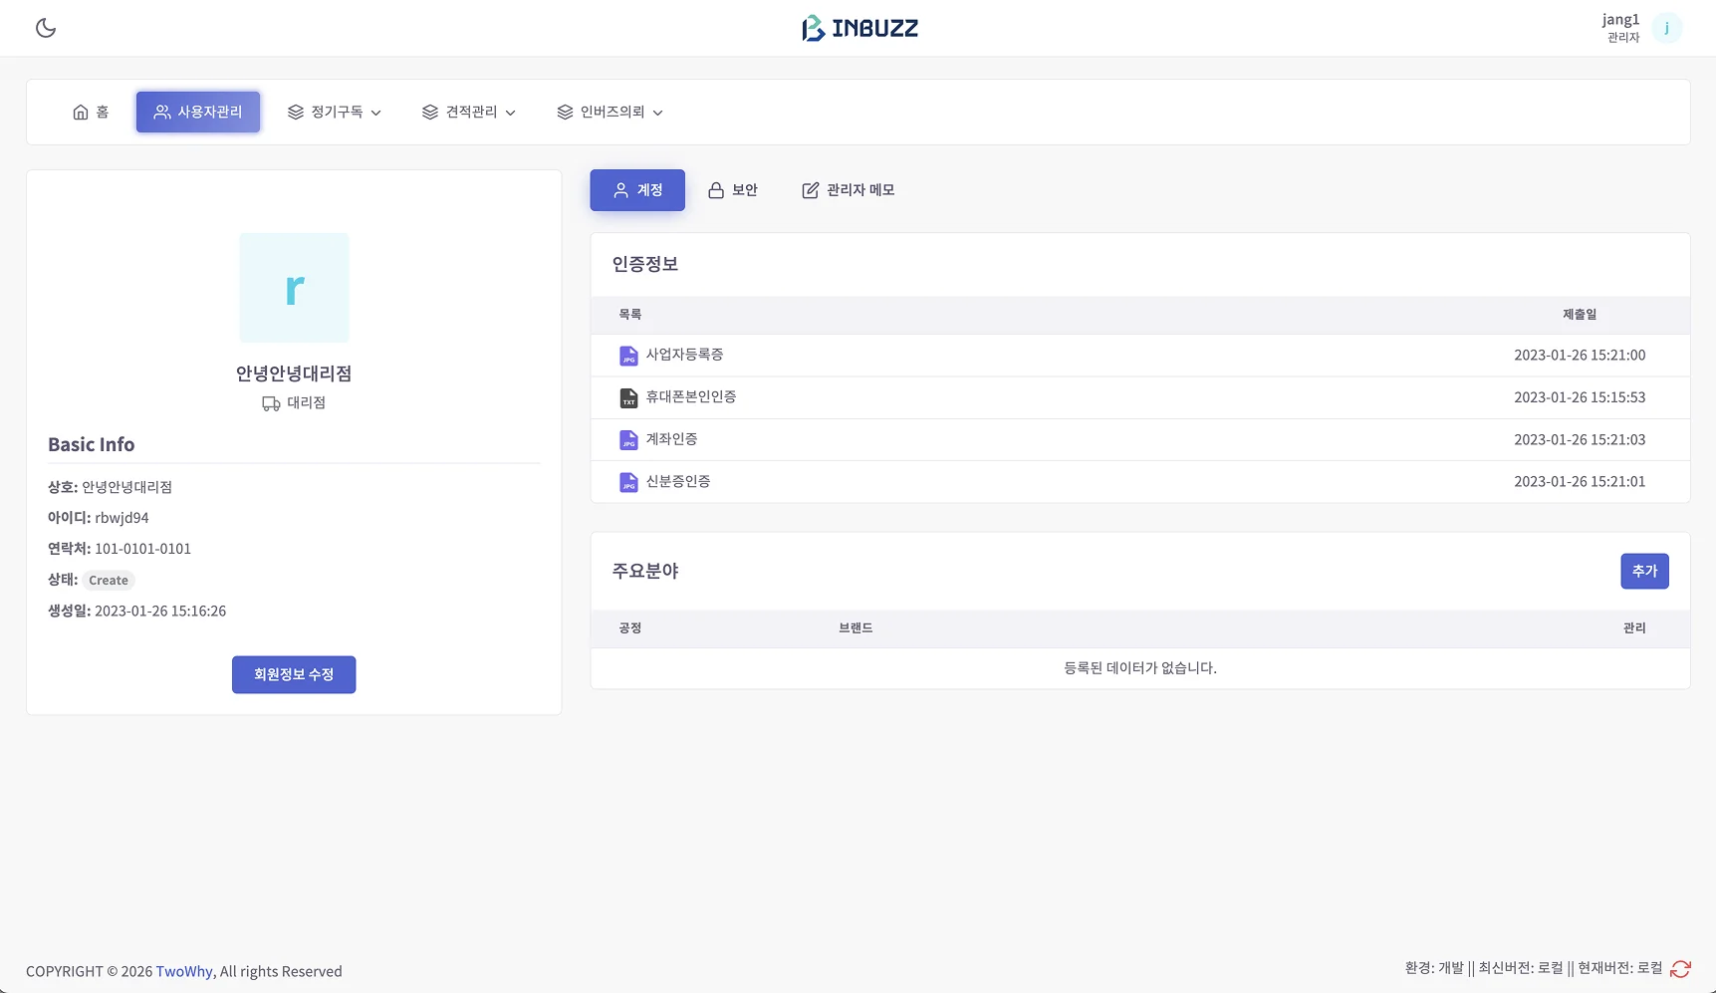1716x993 pixels.
Task: Click the 생성일 2023-01-26 15:16:26 text
Action: pyautogui.click(x=137, y=612)
